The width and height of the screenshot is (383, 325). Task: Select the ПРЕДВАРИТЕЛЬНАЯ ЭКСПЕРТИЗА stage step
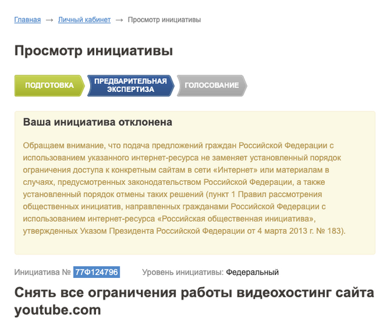(131, 85)
